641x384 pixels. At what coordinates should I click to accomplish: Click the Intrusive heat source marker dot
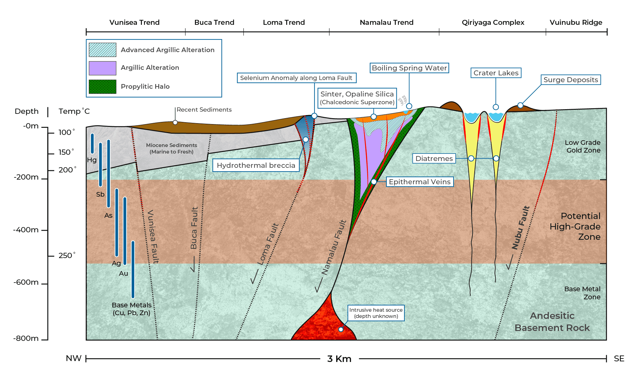point(341,329)
